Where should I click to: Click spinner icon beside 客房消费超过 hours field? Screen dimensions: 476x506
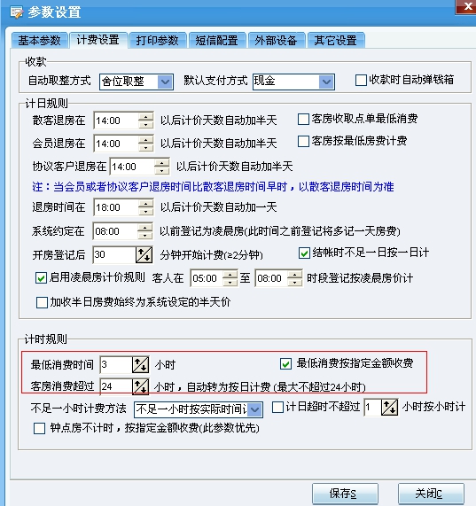(x=141, y=386)
